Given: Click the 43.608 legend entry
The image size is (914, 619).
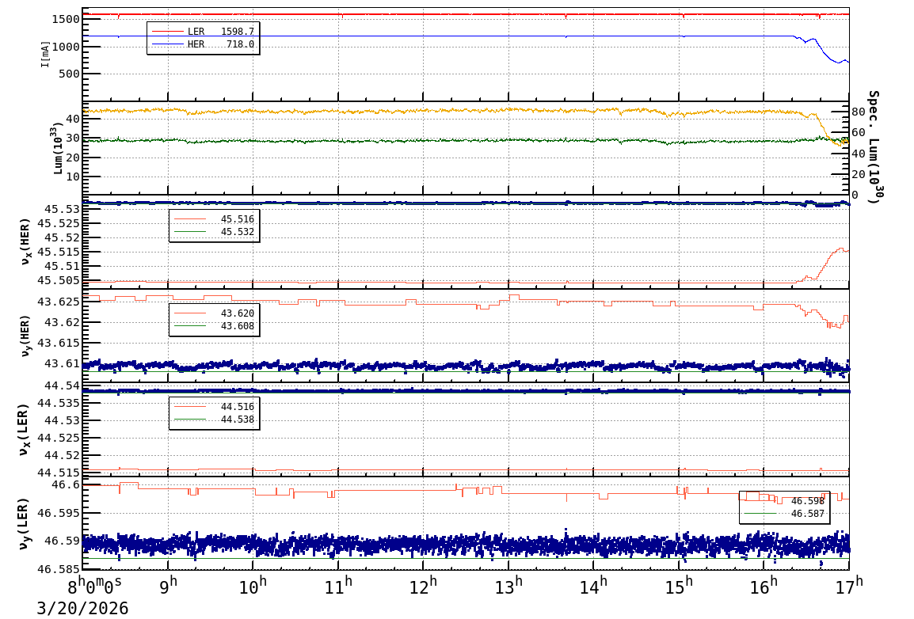Looking at the screenshot, I should (x=214, y=326).
